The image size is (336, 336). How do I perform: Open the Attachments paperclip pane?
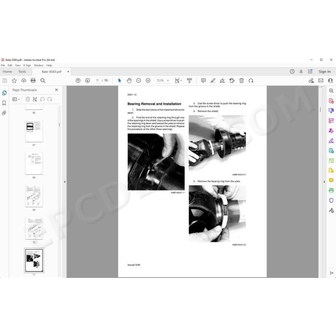coord(4,113)
